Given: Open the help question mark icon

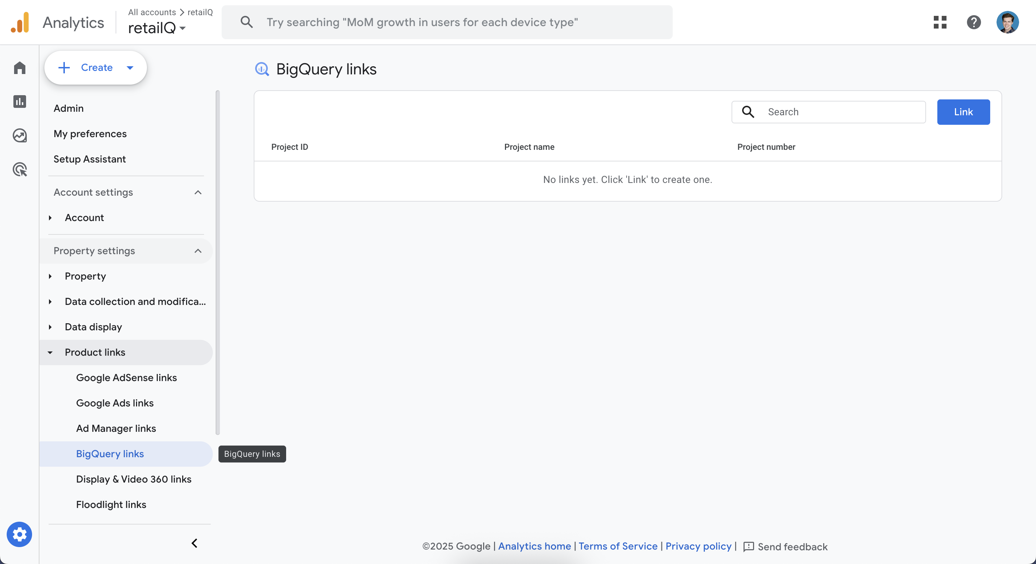Looking at the screenshot, I should pyautogui.click(x=974, y=22).
